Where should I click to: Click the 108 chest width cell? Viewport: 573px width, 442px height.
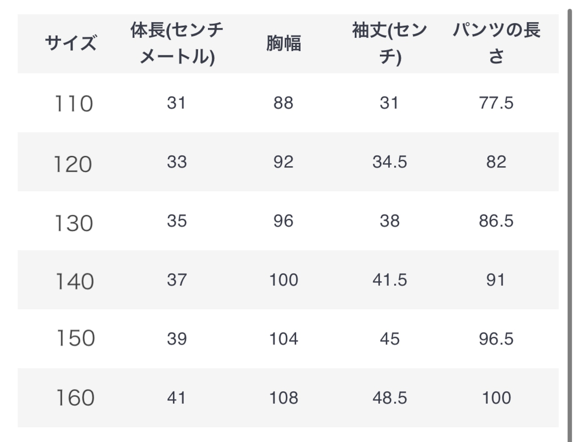(x=283, y=398)
